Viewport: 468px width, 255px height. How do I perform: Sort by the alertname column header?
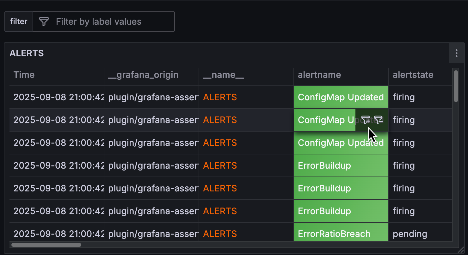point(319,75)
